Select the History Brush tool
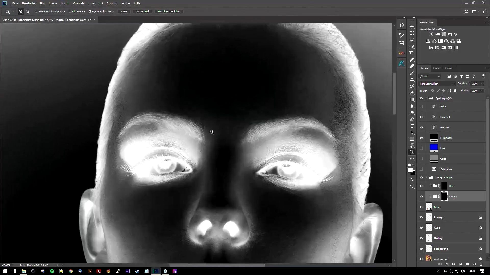 click(x=412, y=86)
